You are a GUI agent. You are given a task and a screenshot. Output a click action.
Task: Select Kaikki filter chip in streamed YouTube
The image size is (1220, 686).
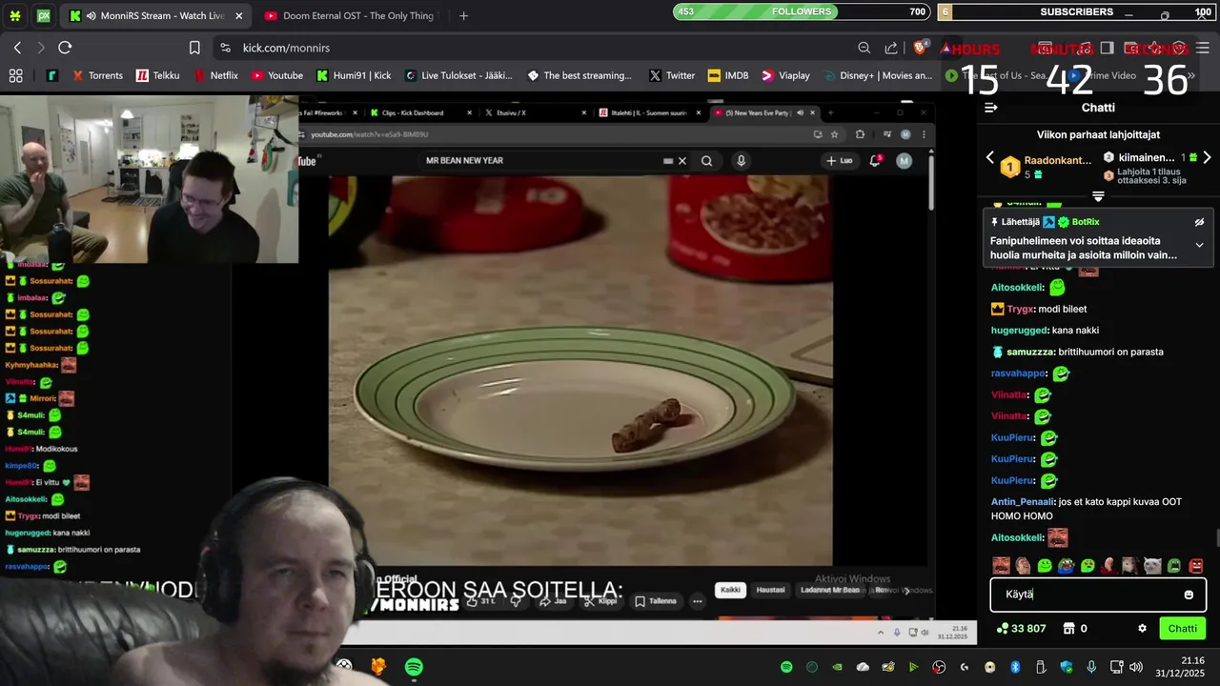coord(730,590)
